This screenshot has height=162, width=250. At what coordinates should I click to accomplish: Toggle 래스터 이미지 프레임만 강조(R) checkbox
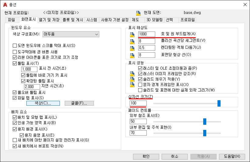140,74
